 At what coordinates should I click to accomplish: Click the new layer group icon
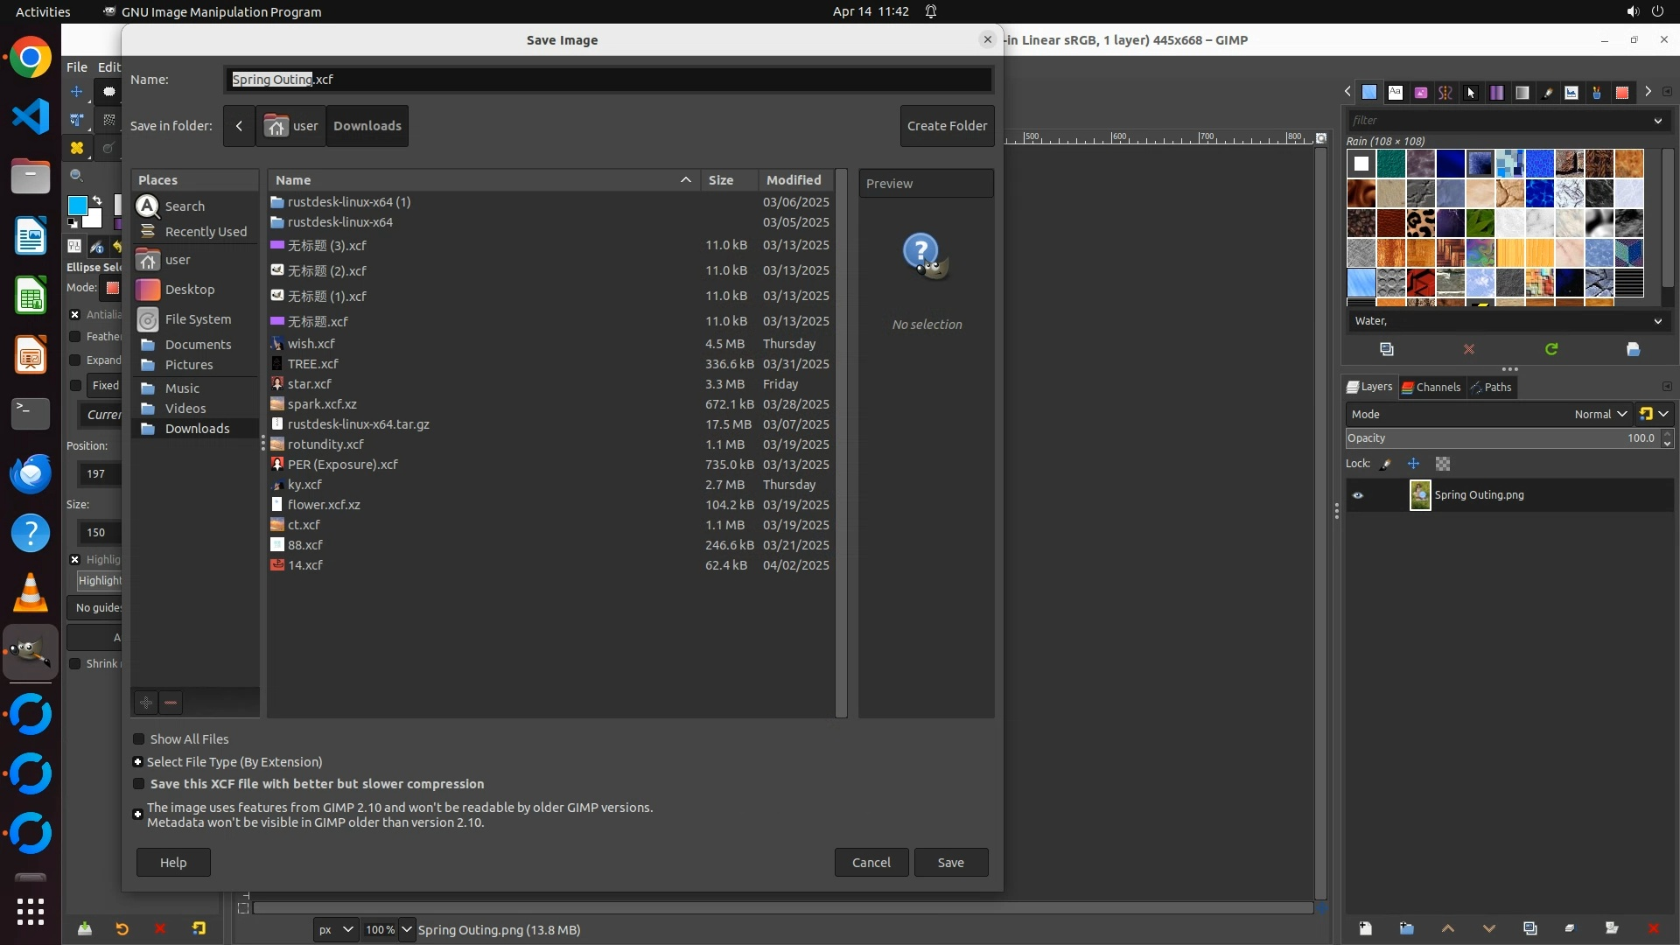(1406, 928)
